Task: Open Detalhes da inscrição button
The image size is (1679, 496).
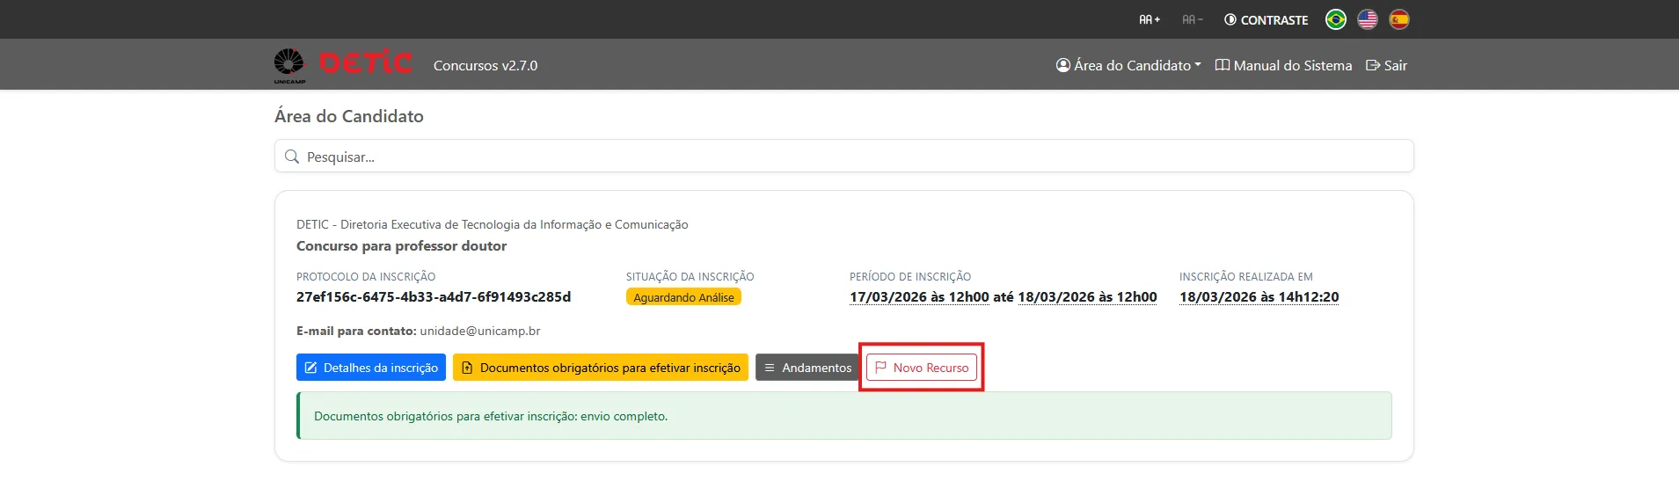Action: pos(371,368)
